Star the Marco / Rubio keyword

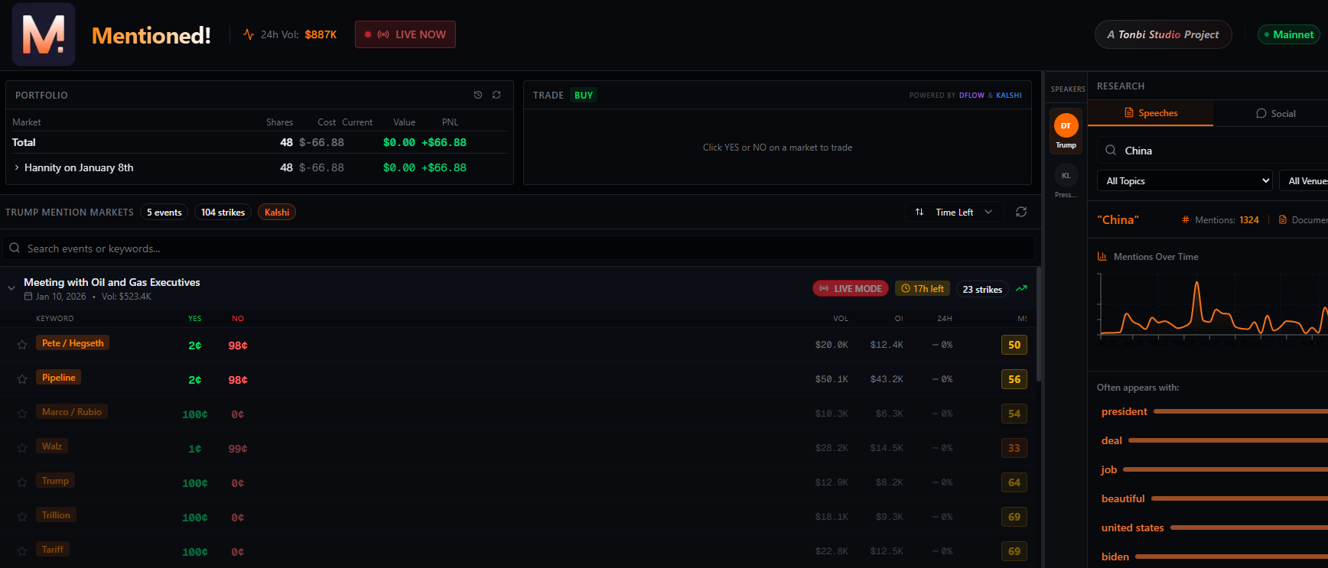22,414
